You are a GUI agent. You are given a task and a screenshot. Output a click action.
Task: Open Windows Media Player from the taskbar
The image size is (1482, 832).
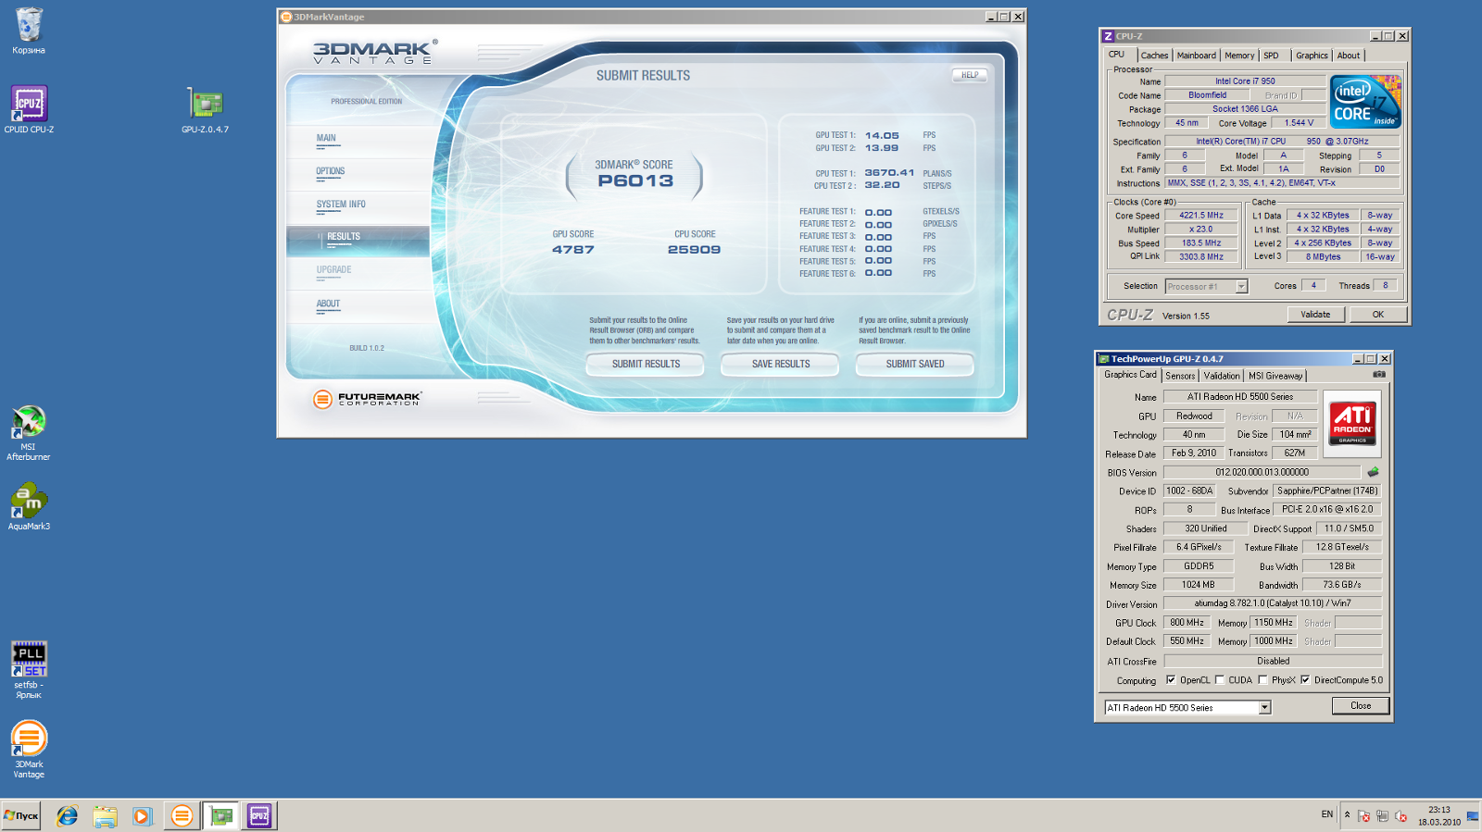pos(142,815)
